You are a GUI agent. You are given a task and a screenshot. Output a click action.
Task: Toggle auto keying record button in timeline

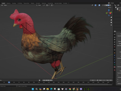pyautogui.click(x=40, y=80)
